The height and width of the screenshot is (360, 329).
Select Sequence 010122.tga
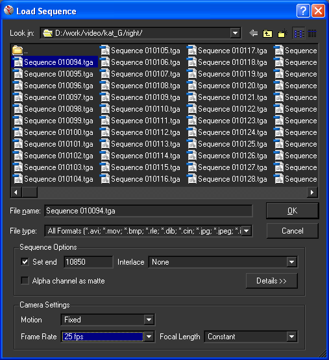(227, 109)
